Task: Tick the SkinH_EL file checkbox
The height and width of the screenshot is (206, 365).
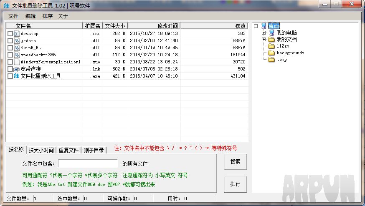Action: [x=10, y=48]
